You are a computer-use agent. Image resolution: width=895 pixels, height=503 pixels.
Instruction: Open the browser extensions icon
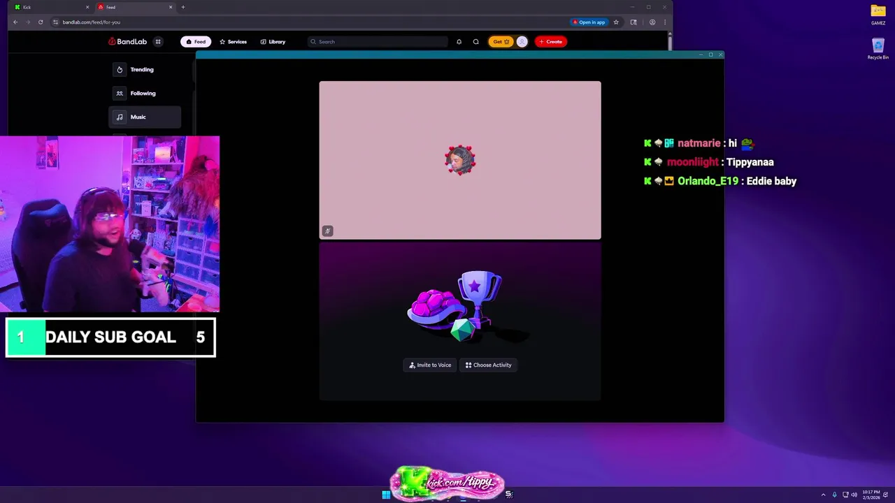(x=633, y=22)
